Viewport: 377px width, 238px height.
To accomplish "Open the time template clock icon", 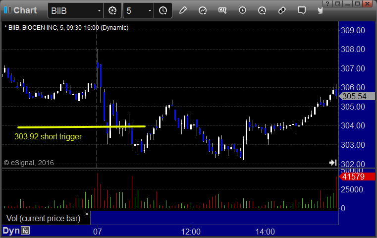I will pos(163,10).
